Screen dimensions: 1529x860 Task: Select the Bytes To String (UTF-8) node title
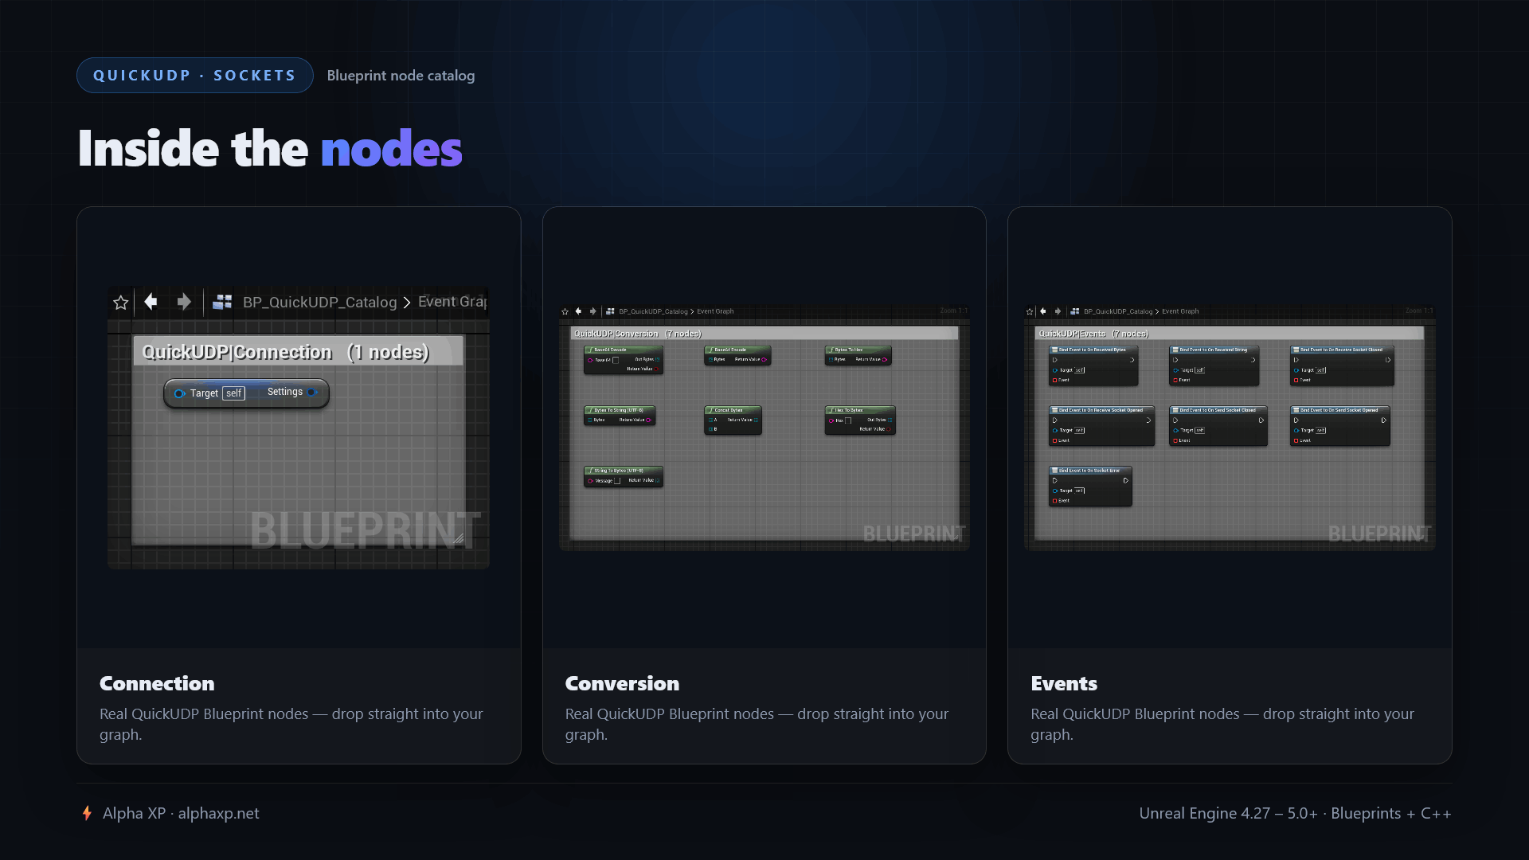[620, 410]
